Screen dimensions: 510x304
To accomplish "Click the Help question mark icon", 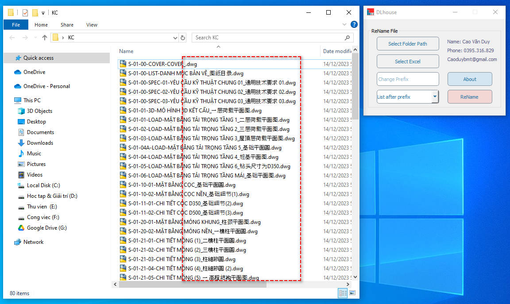I will pos(354,25).
